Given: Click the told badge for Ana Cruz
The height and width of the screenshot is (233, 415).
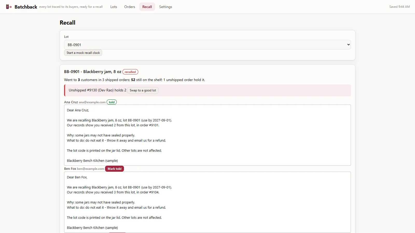Looking at the screenshot, I should click(x=112, y=102).
